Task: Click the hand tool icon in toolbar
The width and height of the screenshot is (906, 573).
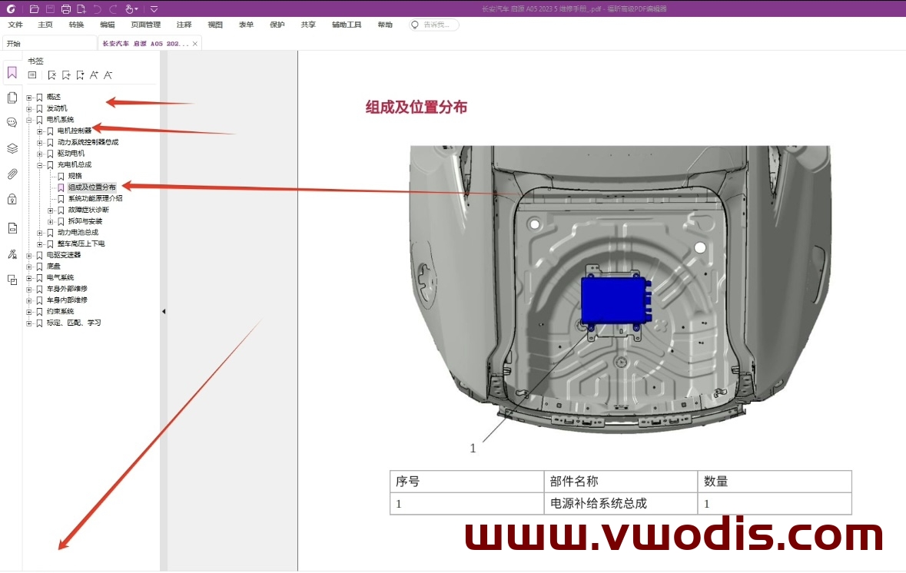Action: (129, 8)
